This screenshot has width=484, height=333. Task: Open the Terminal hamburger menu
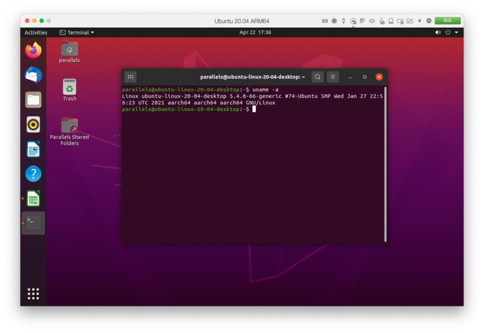pyautogui.click(x=333, y=77)
